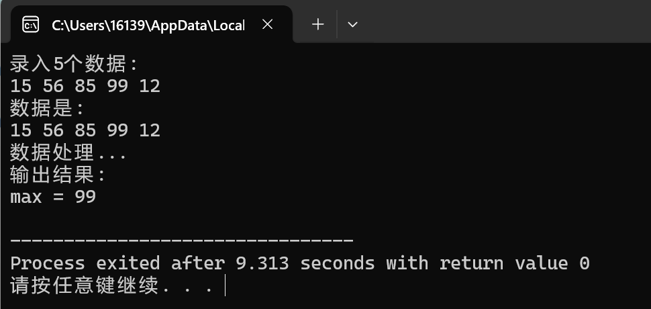Screen dimensions: 651x309
Task: Close the C:\Users\16139 terminal tab
Action: pyautogui.click(x=268, y=25)
